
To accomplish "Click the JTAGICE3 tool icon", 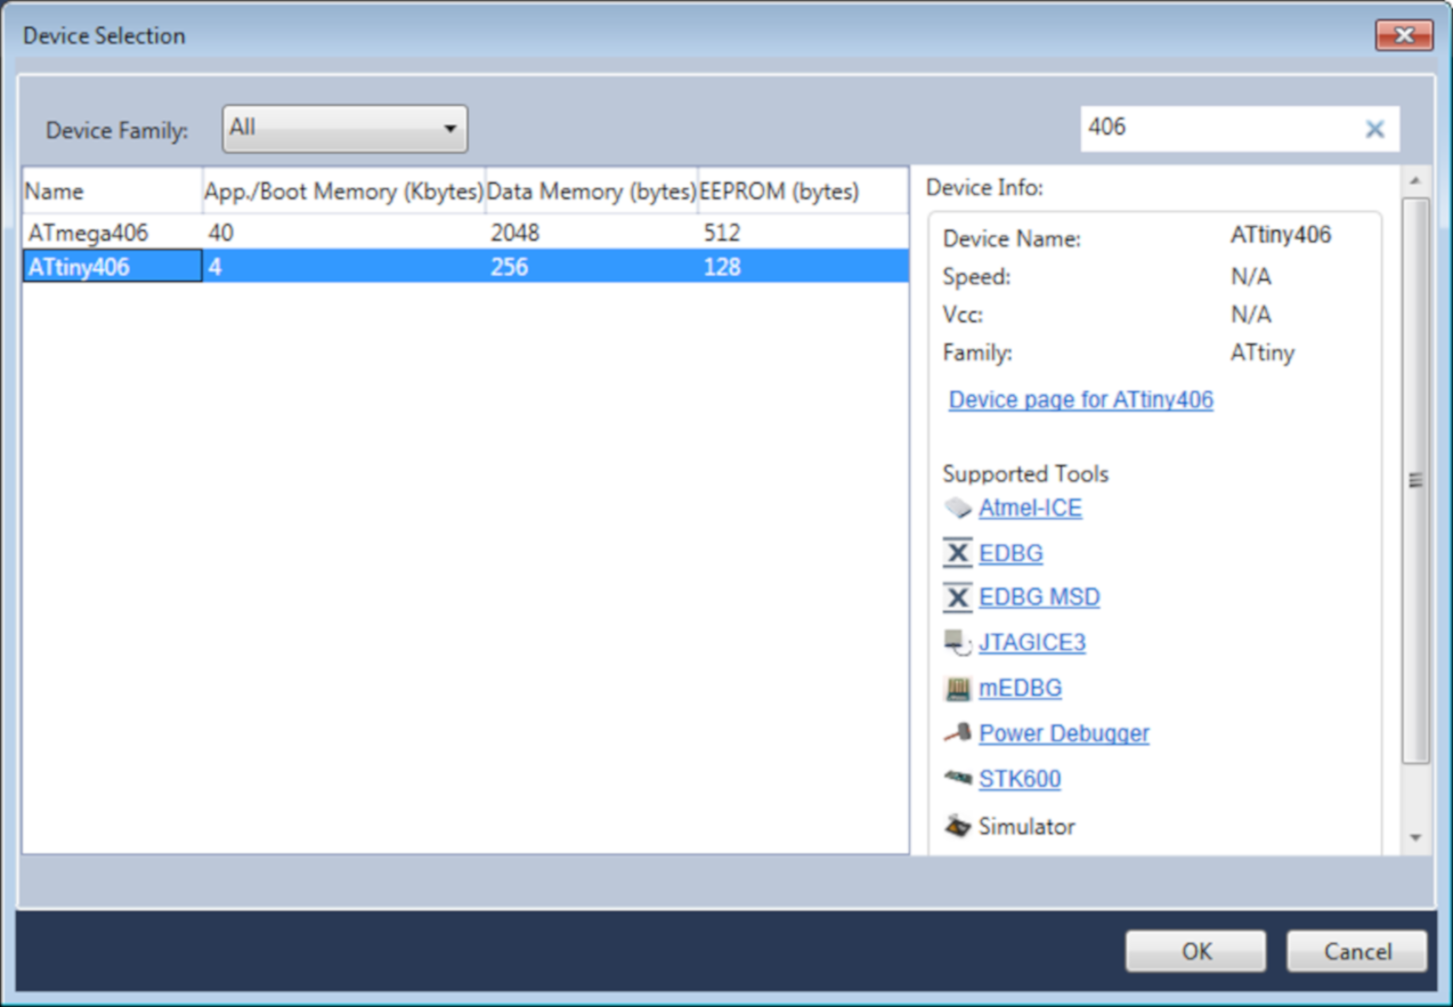I will tap(957, 643).
